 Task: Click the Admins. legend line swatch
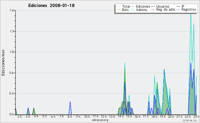tap(133, 10)
